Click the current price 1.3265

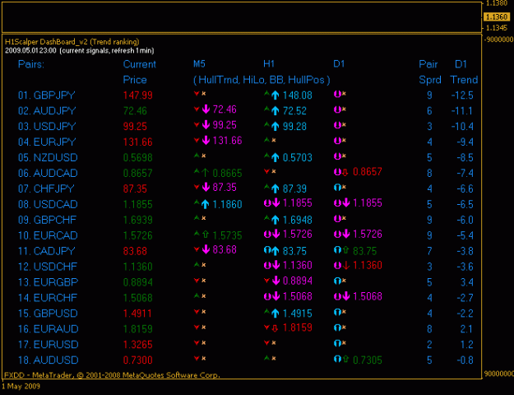(x=137, y=345)
